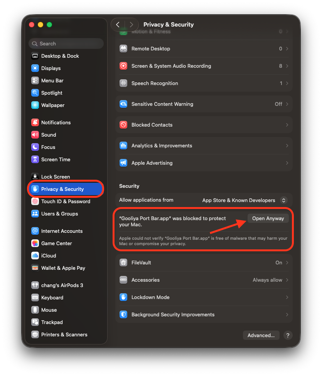The width and height of the screenshot is (322, 376).
Task: Open Screen & System Audio Recording row
Action: 204,66
